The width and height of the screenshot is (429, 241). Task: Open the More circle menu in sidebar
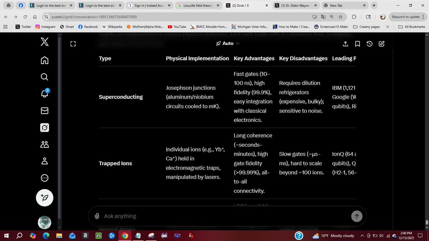pos(44,178)
